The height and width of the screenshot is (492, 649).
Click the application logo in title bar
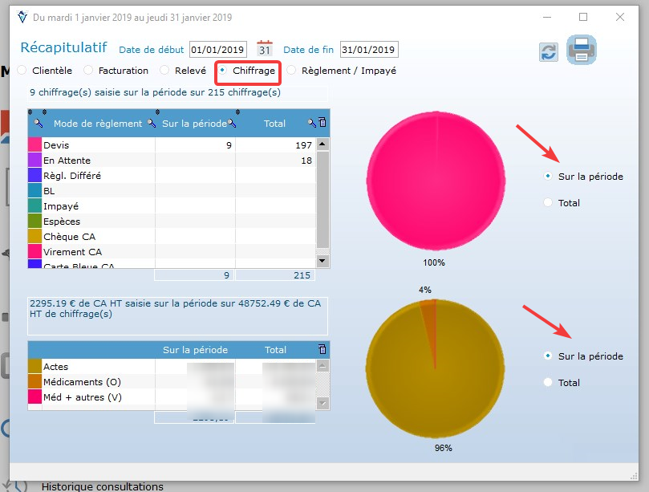[x=22, y=17]
